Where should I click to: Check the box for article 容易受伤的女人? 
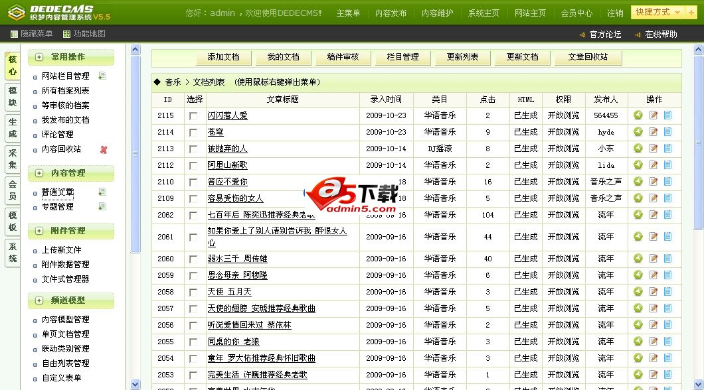193,198
